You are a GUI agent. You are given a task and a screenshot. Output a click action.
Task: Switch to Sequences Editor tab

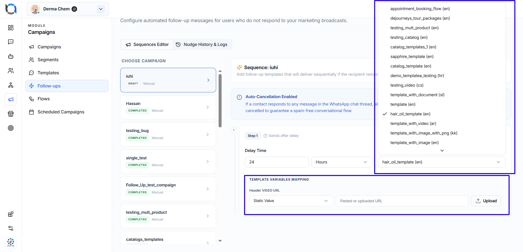pos(147,45)
